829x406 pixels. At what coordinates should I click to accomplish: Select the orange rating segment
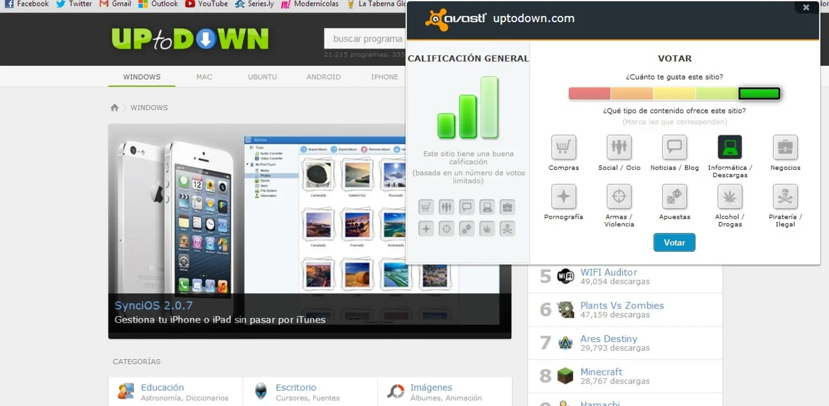pyautogui.click(x=632, y=93)
